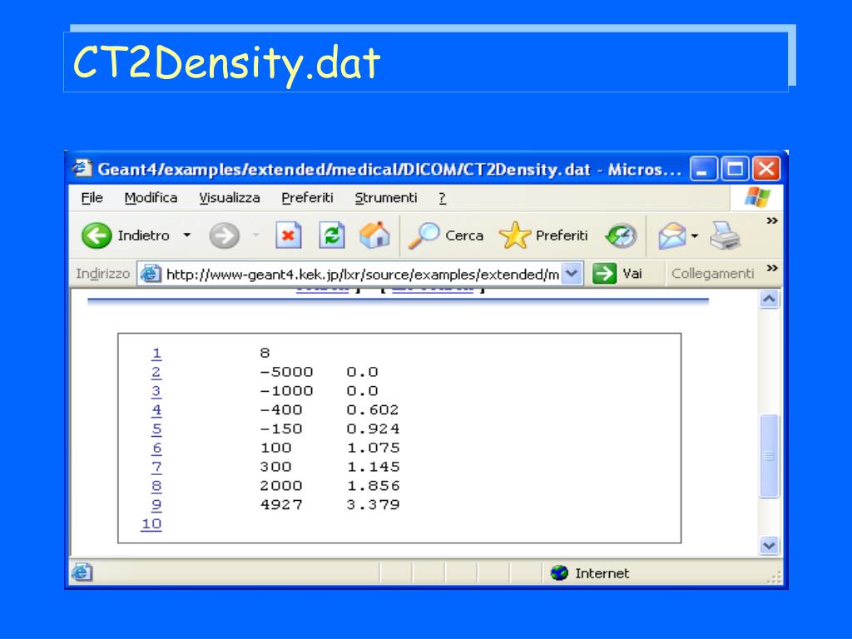Click line number 7 link
Screen dimensions: 852x639
156,468
